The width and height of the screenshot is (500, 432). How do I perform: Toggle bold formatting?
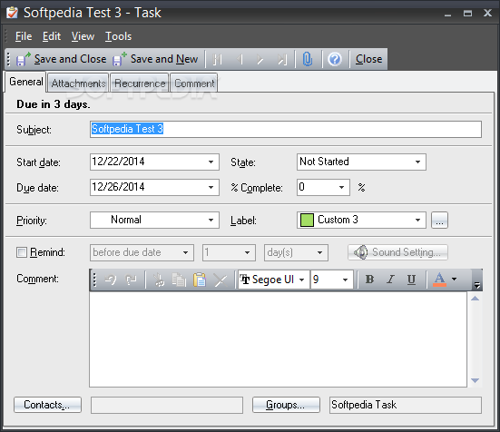click(x=369, y=280)
